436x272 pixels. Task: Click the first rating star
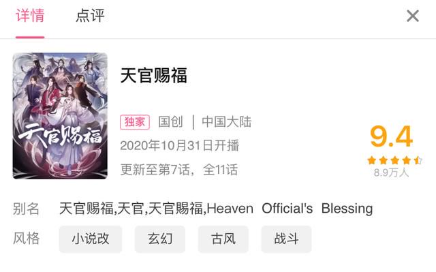click(x=372, y=160)
